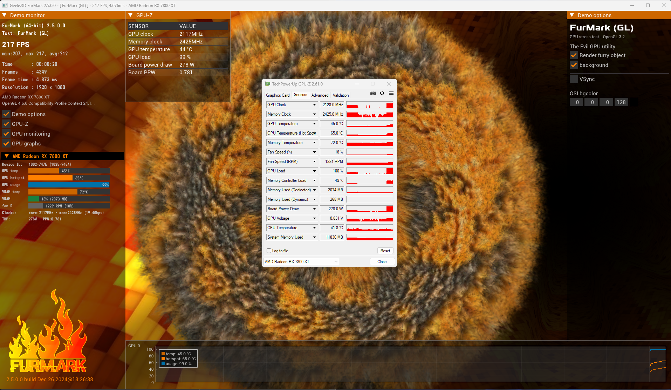Open the Fan Speed (RPM) sensor dropdown
Viewport: 671px width, 390px height.
[314, 162]
